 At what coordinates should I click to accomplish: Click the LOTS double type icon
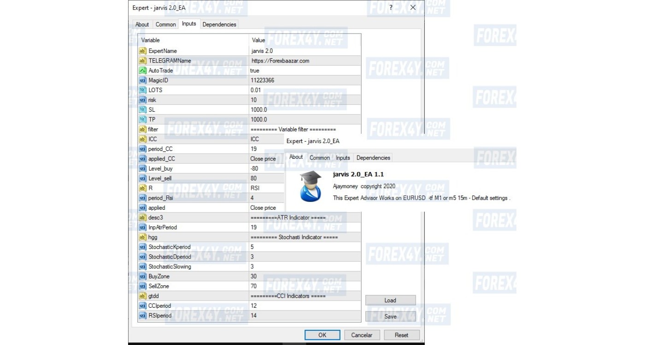[142, 90]
